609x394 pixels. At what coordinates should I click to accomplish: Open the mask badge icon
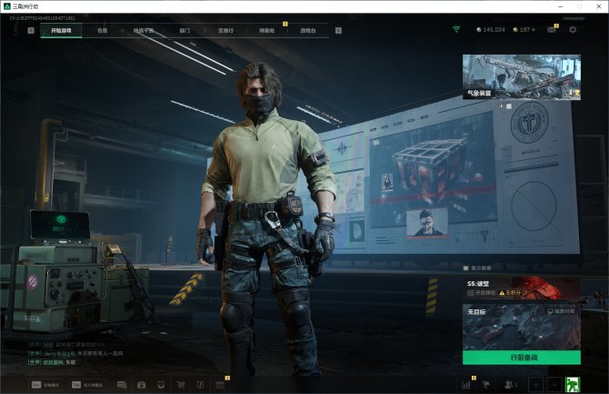click(x=161, y=385)
